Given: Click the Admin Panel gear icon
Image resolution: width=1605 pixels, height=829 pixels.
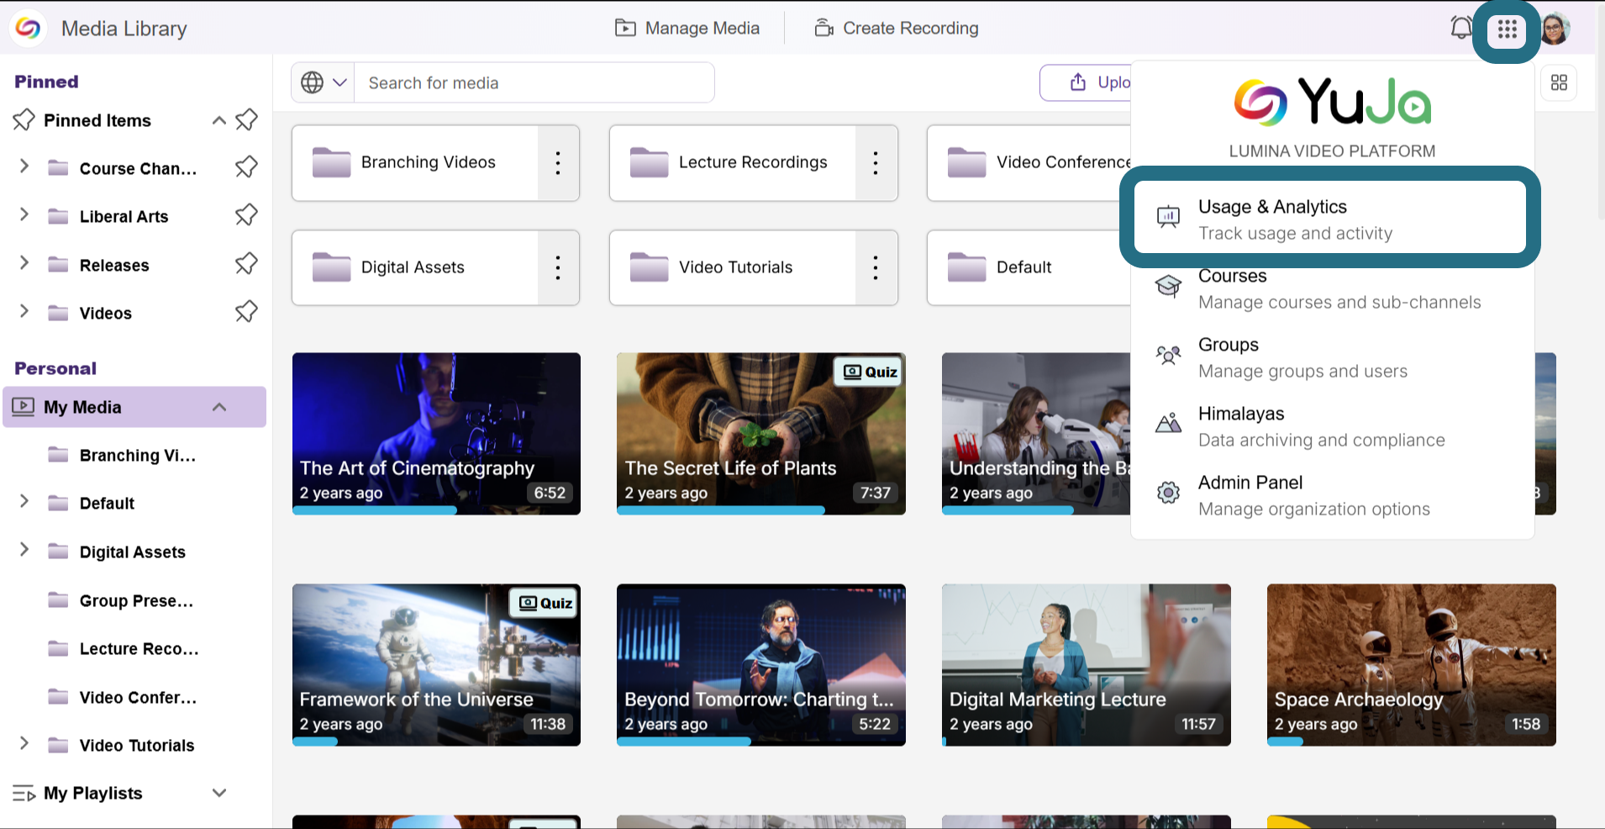Looking at the screenshot, I should coord(1168,493).
